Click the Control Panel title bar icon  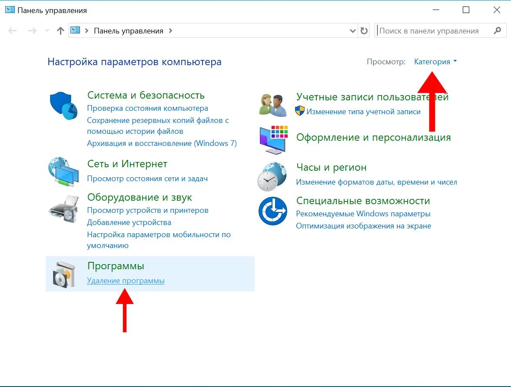[10, 10]
